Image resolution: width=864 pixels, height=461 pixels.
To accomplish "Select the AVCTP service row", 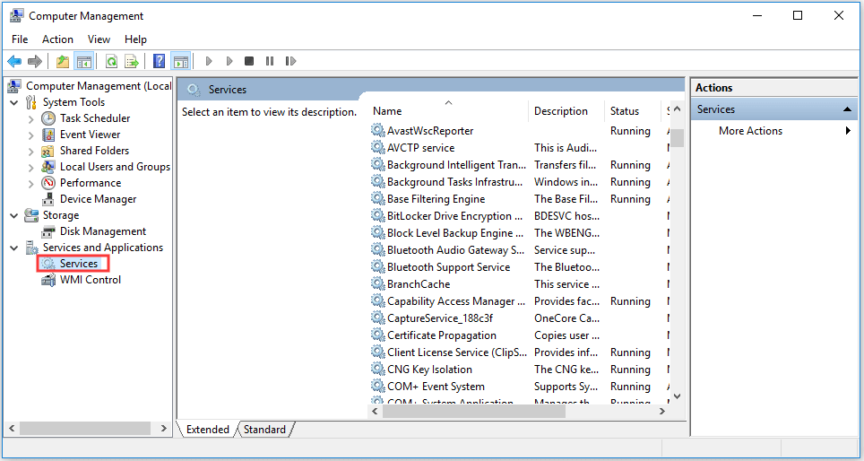I will (x=518, y=148).
